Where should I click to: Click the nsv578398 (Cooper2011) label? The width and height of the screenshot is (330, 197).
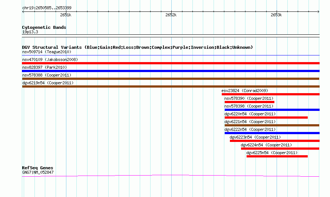[249, 106]
